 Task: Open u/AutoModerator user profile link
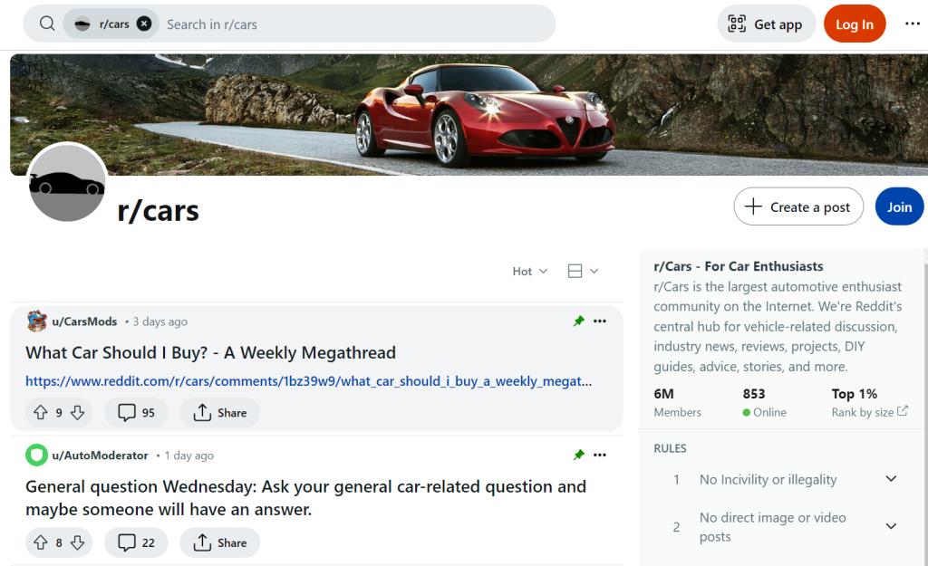point(100,456)
